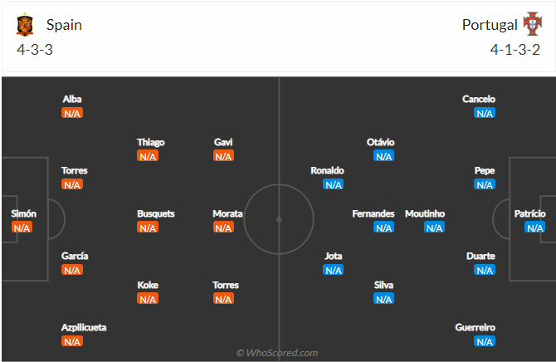Click the Portugal team crest icon
This screenshot has height=362, width=556.
[x=531, y=25]
